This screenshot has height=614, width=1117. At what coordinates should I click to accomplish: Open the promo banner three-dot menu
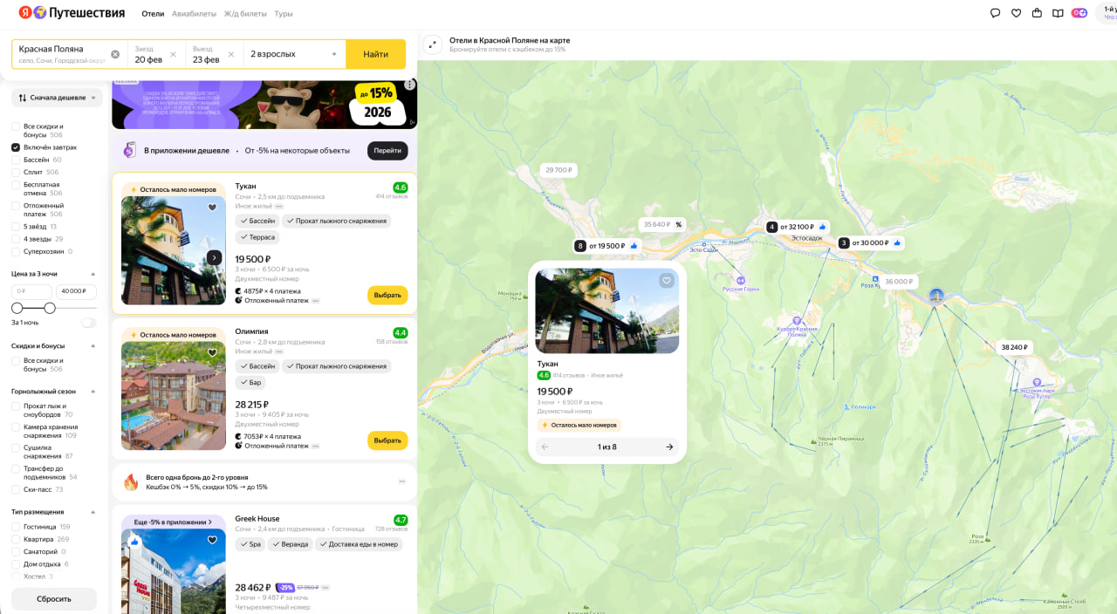point(409,85)
